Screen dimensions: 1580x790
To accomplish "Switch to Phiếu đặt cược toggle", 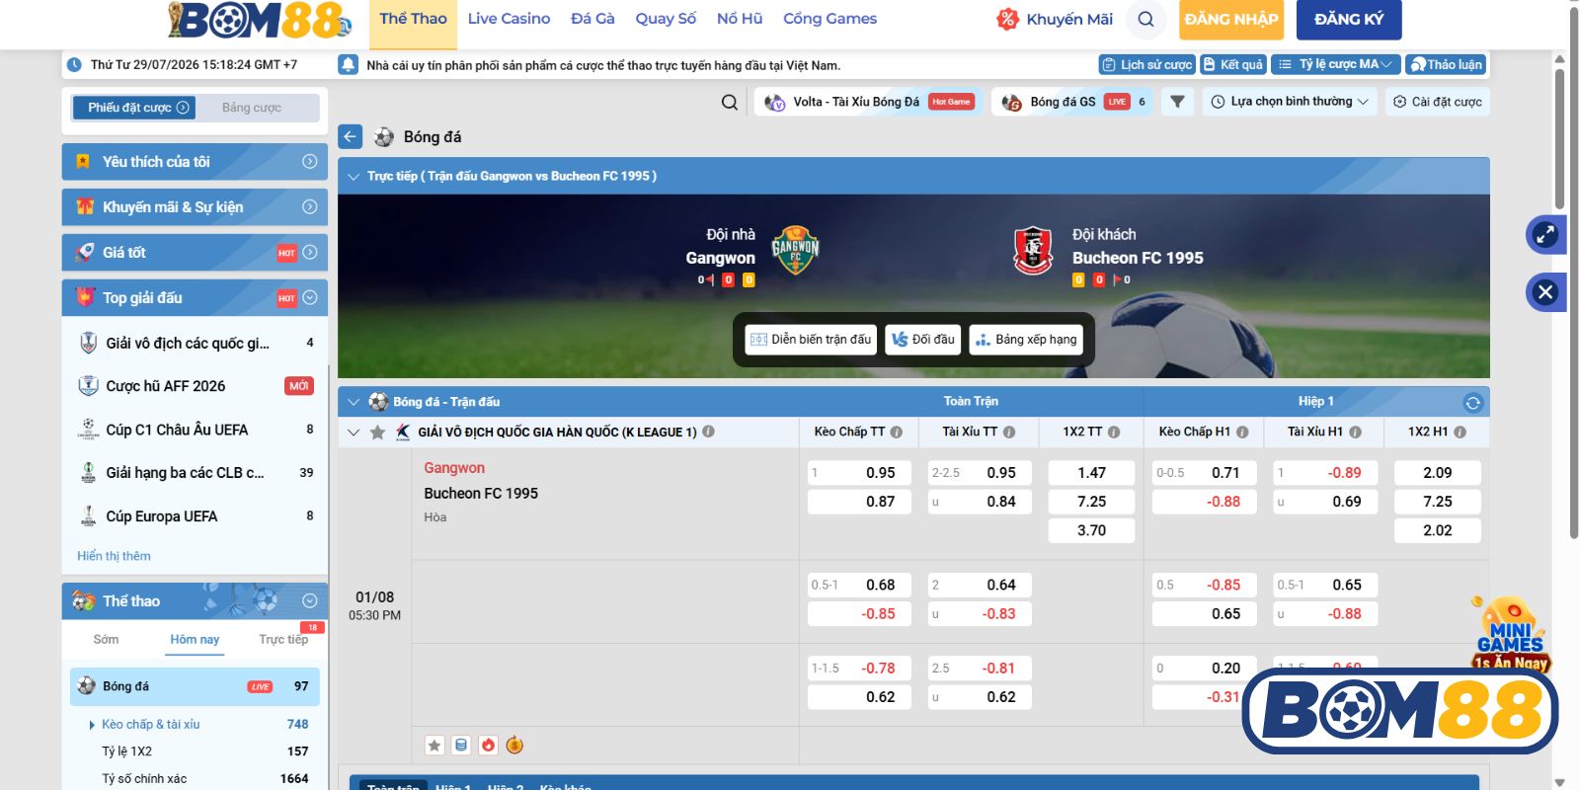I will tap(134, 108).
